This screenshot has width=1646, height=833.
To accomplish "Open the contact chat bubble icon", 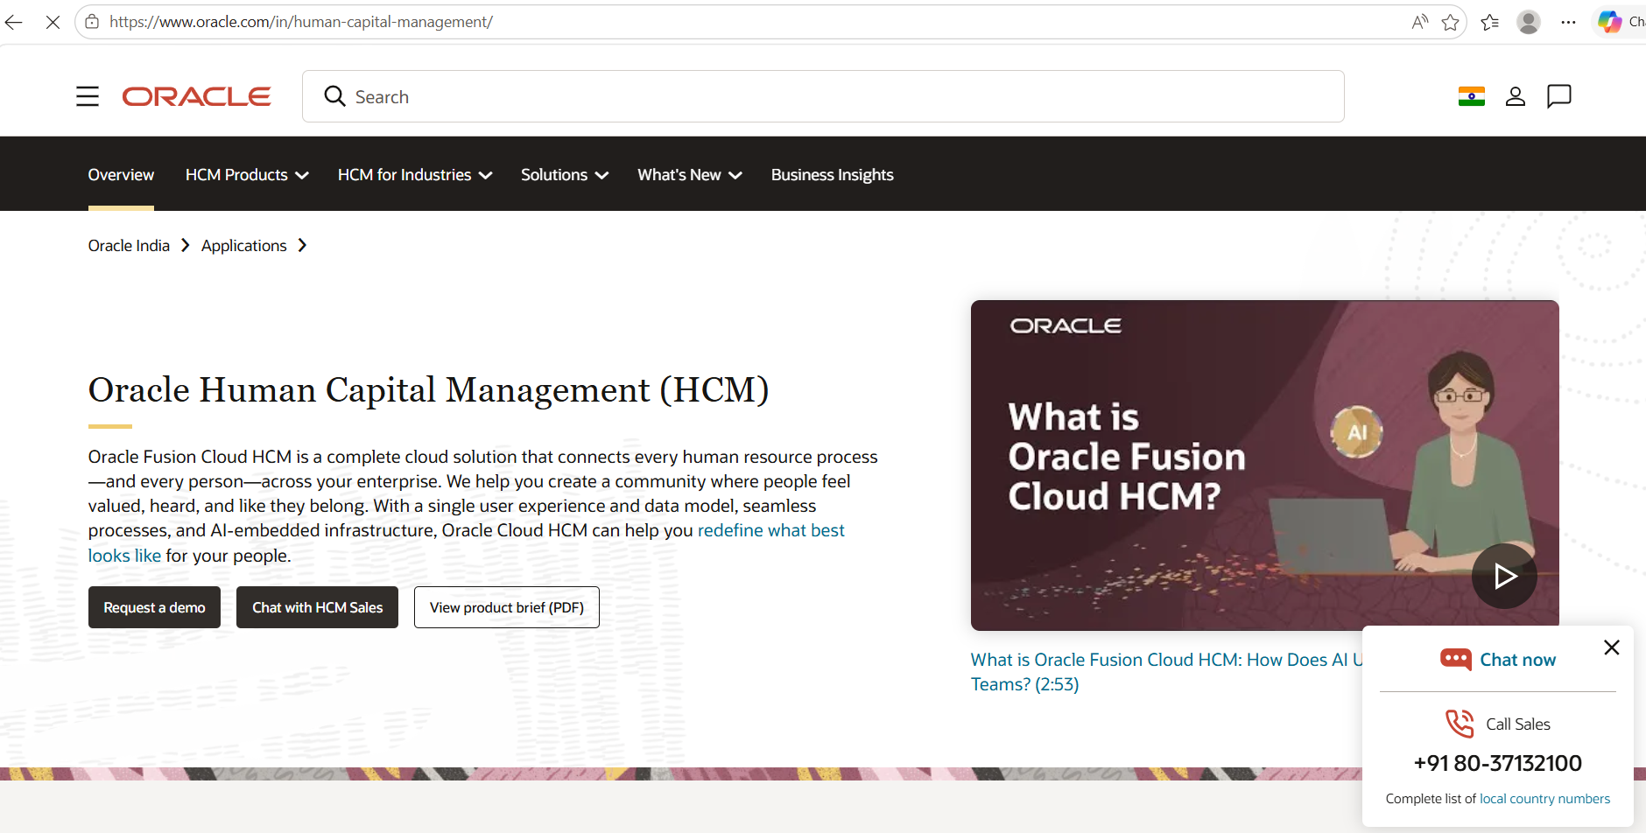I will coord(1559,96).
